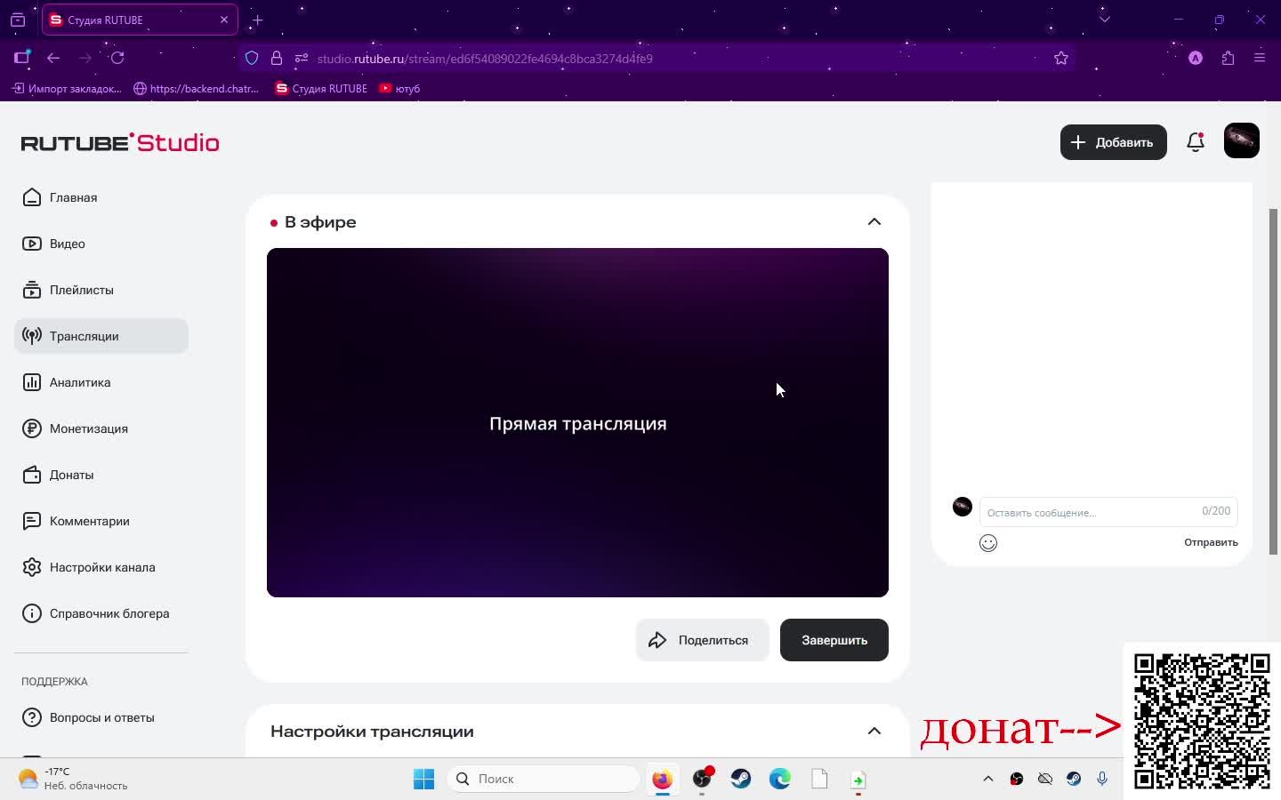The height and width of the screenshot is (800, 1281).
Task: Click the taskbar Поиск search box
Action: (544, 779)
